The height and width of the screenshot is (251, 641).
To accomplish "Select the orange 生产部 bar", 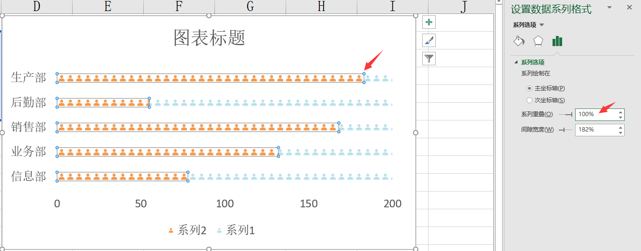I will click(210, 78).
